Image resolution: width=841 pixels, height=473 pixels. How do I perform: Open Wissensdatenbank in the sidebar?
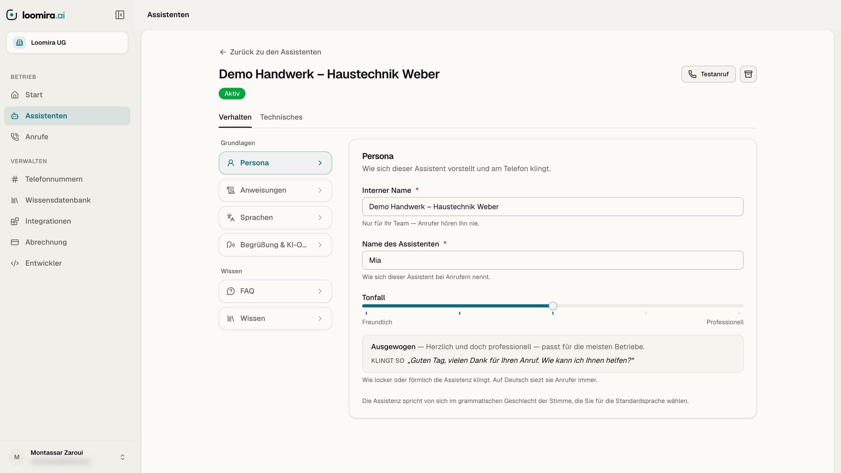tap(67, 200)
